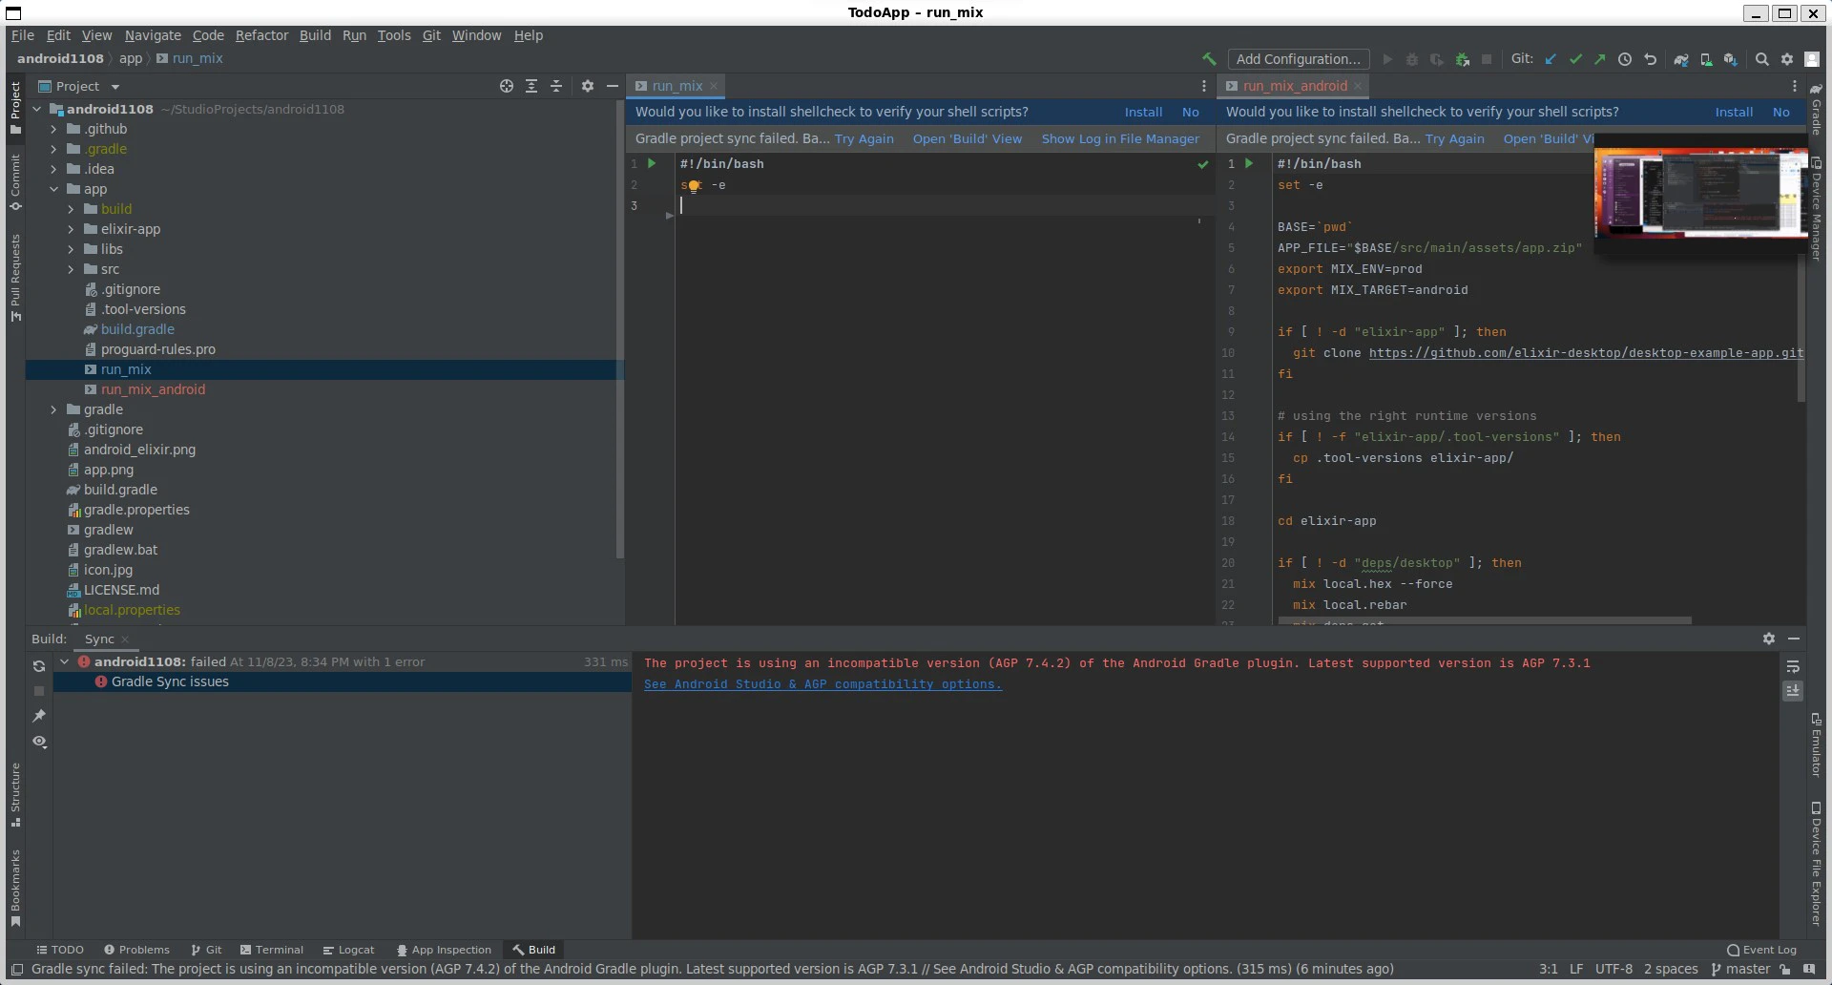Toggle the eye view options in Build panel
Viewport: 1832px width, 985px height.
[x=39, y=742]
